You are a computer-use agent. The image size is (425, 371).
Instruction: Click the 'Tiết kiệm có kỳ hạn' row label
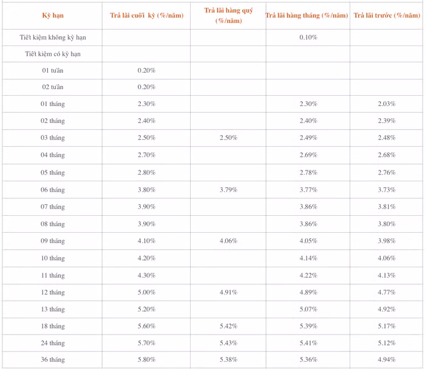coord(53,54)
